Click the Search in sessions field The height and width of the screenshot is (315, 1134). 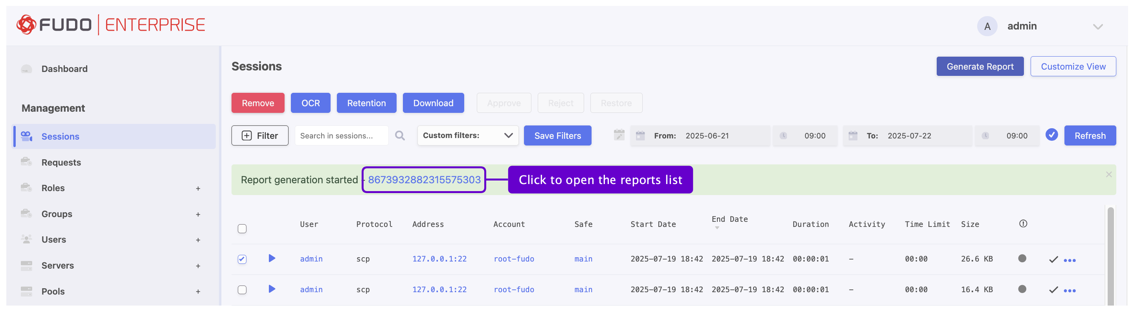click(341, 136)
